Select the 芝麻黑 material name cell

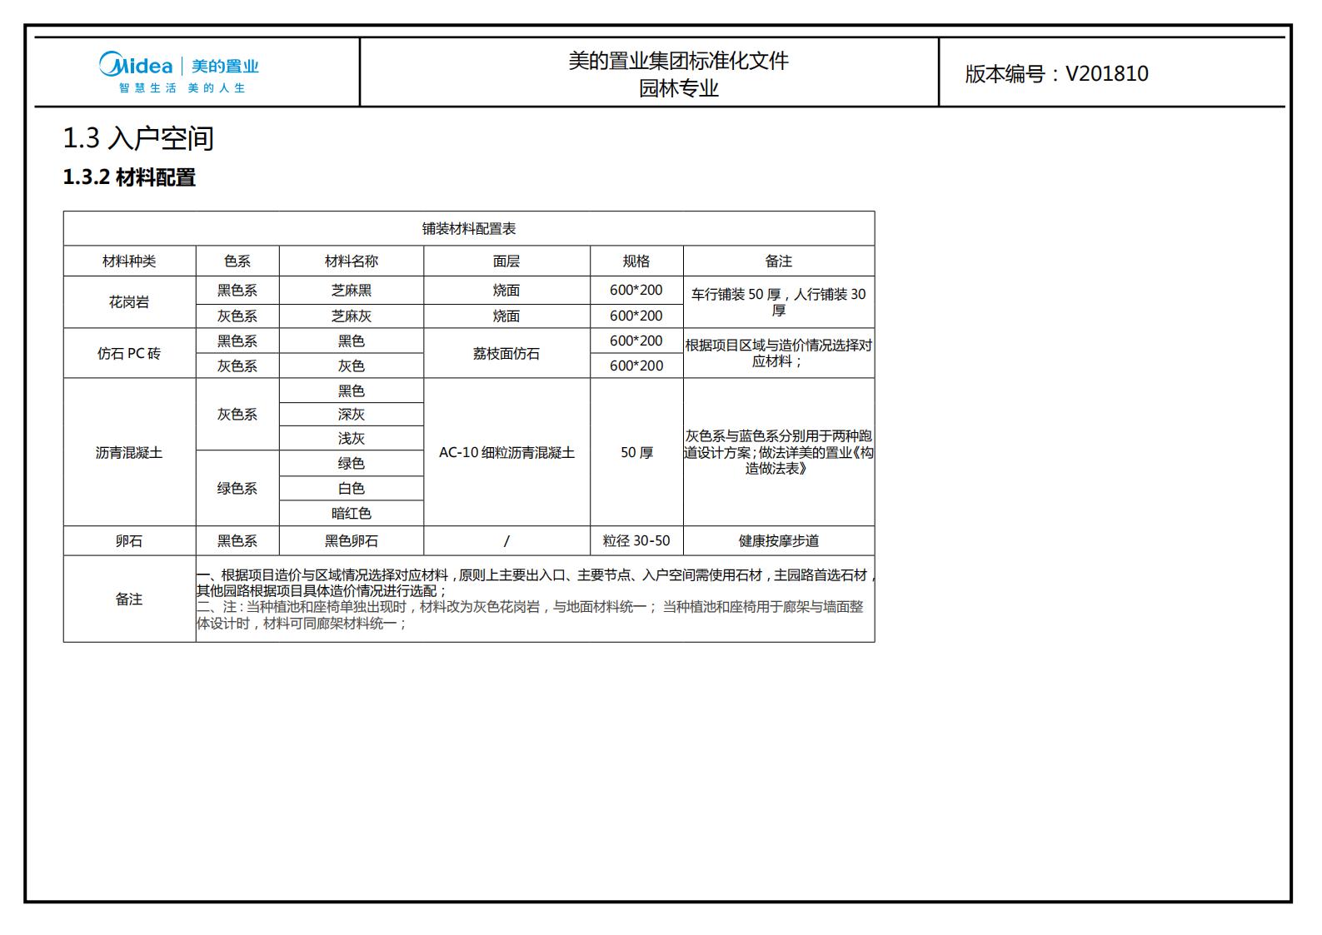[352, 290]
